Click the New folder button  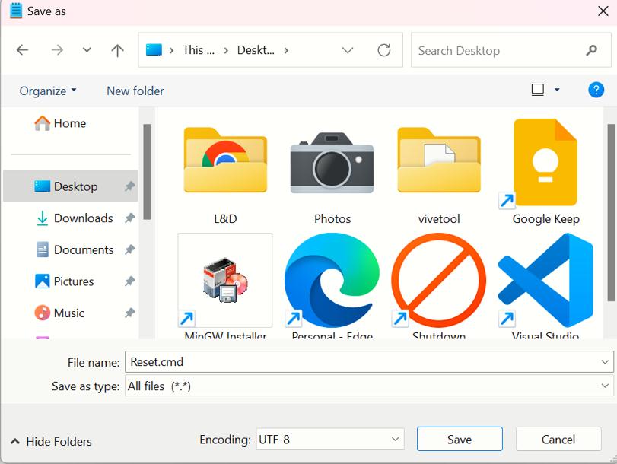[x=135, y=91]
